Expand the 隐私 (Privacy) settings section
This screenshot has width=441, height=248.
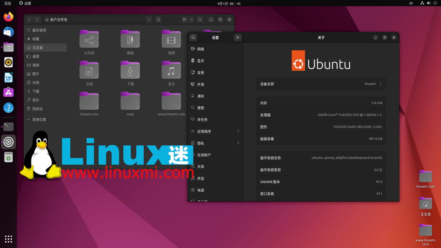[x=215, y=143]
